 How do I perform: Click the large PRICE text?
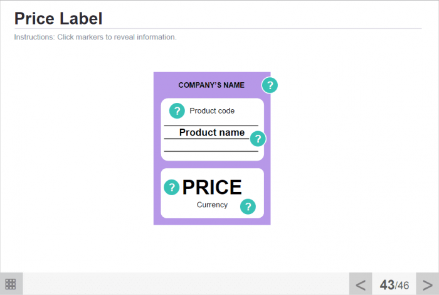pyautogui.click(x=212, y=187)
